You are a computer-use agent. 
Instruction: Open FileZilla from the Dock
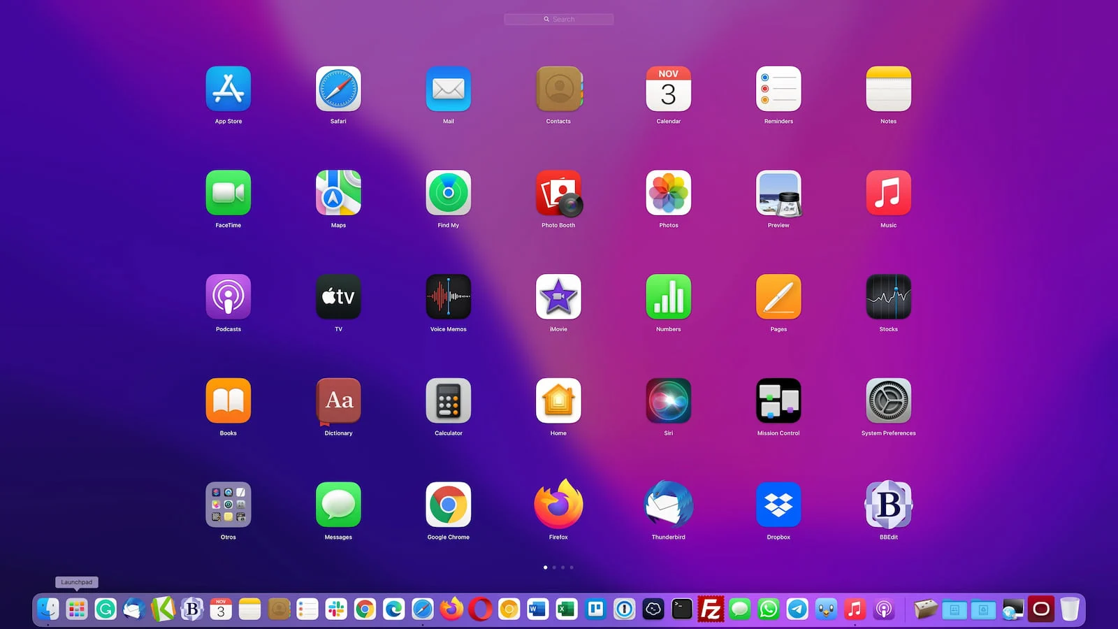coord(711,609)
